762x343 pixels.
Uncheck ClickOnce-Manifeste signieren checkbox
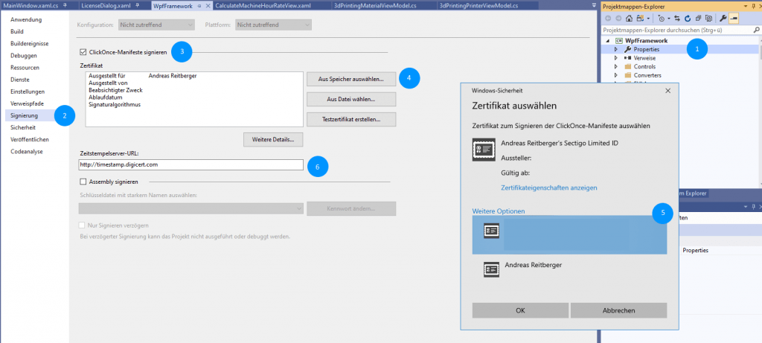click(83, 52)
